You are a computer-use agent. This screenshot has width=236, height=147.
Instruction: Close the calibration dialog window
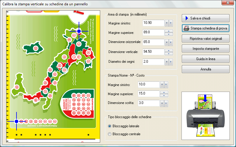[x=228, y=3]
